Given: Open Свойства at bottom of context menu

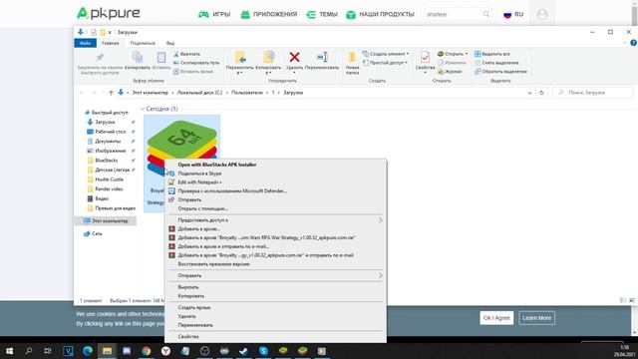Looking at the screenshot, I should pyautogui.click(x=188, y=337).
